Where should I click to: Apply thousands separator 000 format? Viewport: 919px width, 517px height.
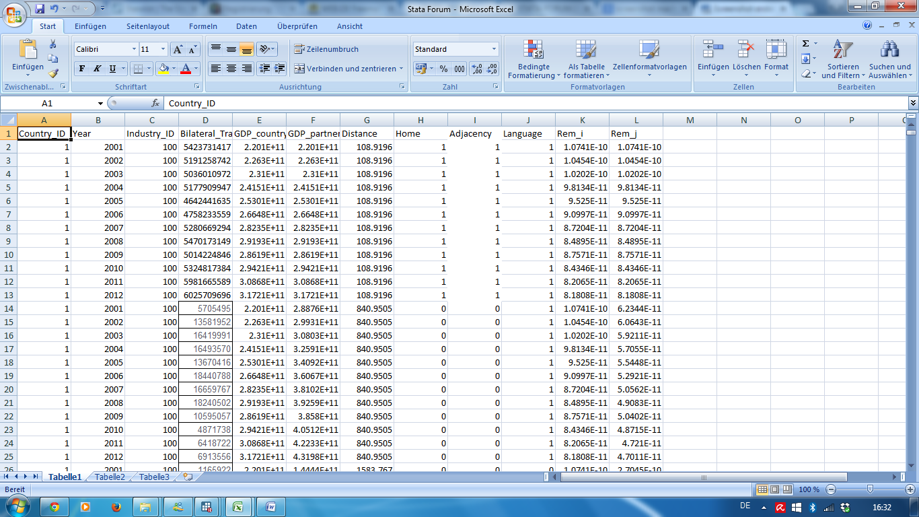point(459,69)
